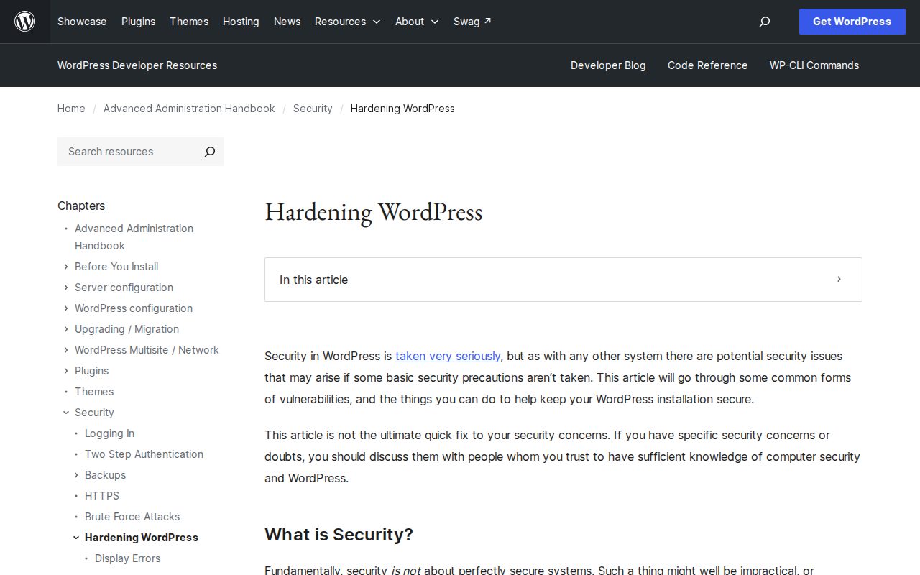Expand the Plugins chapter in sidebar
Viewport: 920px width, 575px height.
click(x=66, y=371)
